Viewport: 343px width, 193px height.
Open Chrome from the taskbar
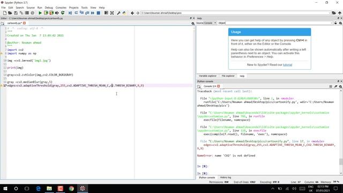click(x=71, y=188)
